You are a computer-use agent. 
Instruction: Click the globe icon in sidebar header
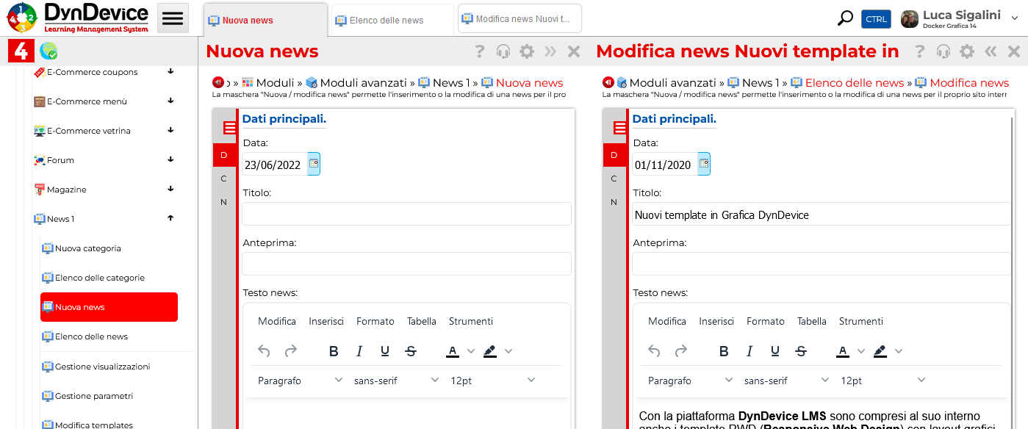[48, 51]
